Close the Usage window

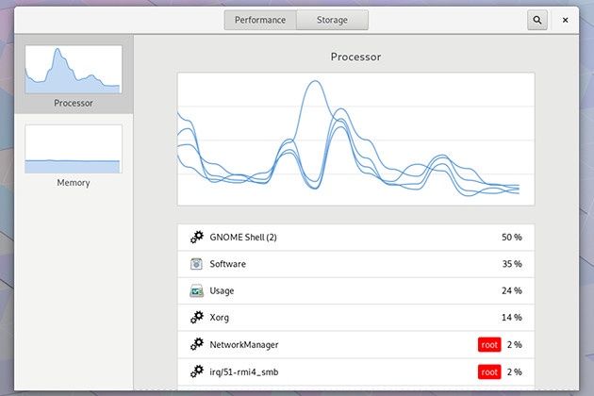(x=565, y=20)
